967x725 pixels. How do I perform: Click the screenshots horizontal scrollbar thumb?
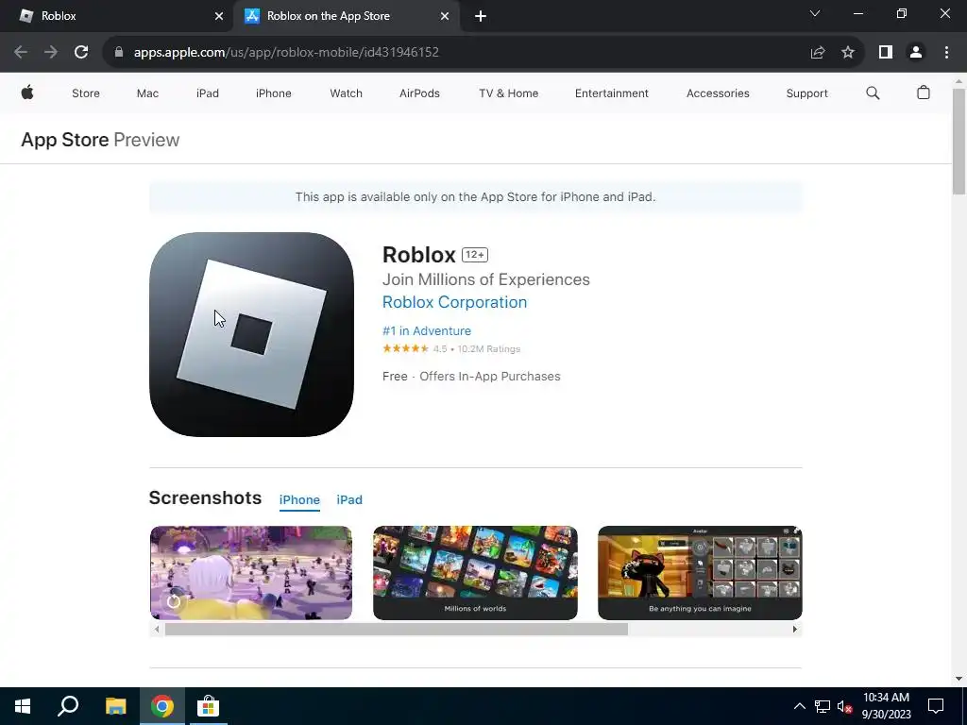(x=396, y=630)
